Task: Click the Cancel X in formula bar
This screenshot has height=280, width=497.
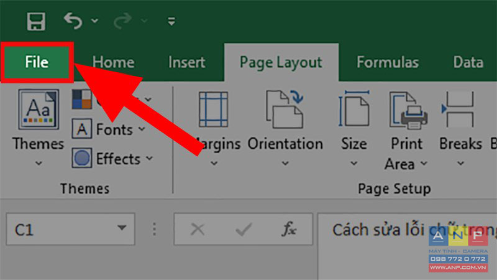Action: click(x=198, y=229)
